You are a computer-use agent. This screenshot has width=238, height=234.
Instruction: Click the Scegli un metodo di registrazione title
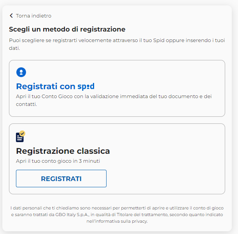[67, 29]
